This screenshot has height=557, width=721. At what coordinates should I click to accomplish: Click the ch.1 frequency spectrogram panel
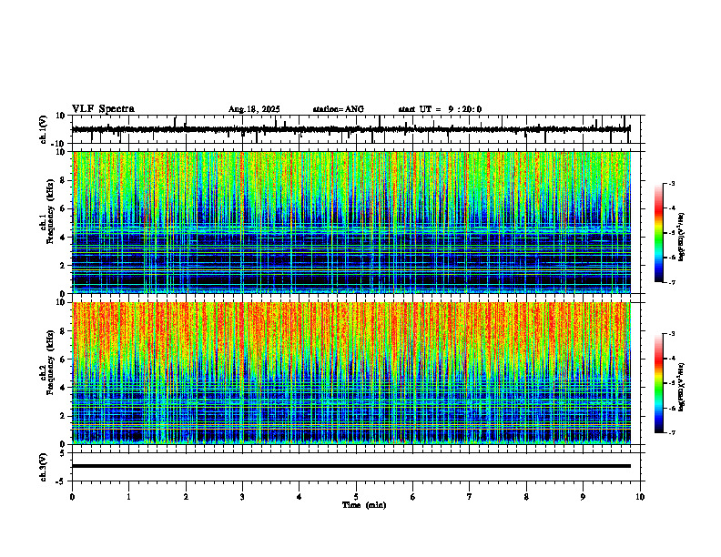pyautogui.click(x=350, y=222)
